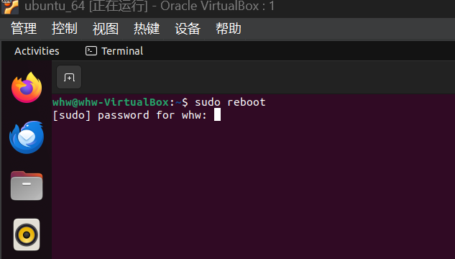Click the whw@whw-VirtualBox prompt text
455x259 pixels.
[111, 102]
